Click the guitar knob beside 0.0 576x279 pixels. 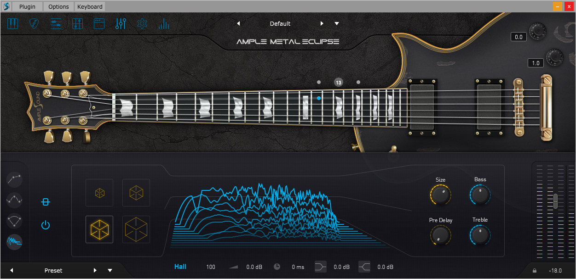click(536, 31)
